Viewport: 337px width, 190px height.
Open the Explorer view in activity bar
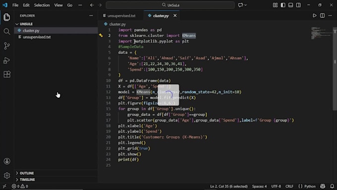pyautogui.click(x=6, y=17)
